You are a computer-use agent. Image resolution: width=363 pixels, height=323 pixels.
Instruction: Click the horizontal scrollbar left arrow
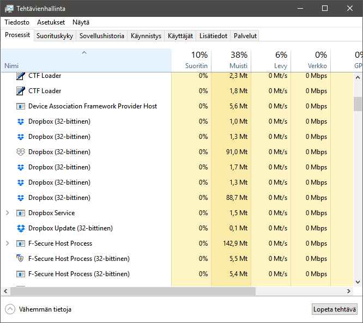click(x=5, y=291)
